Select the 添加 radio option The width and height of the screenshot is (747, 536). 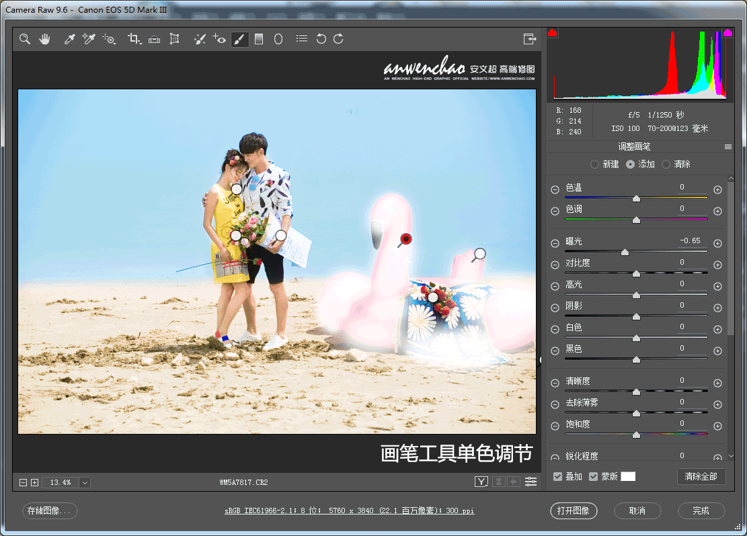coord(630,165)
